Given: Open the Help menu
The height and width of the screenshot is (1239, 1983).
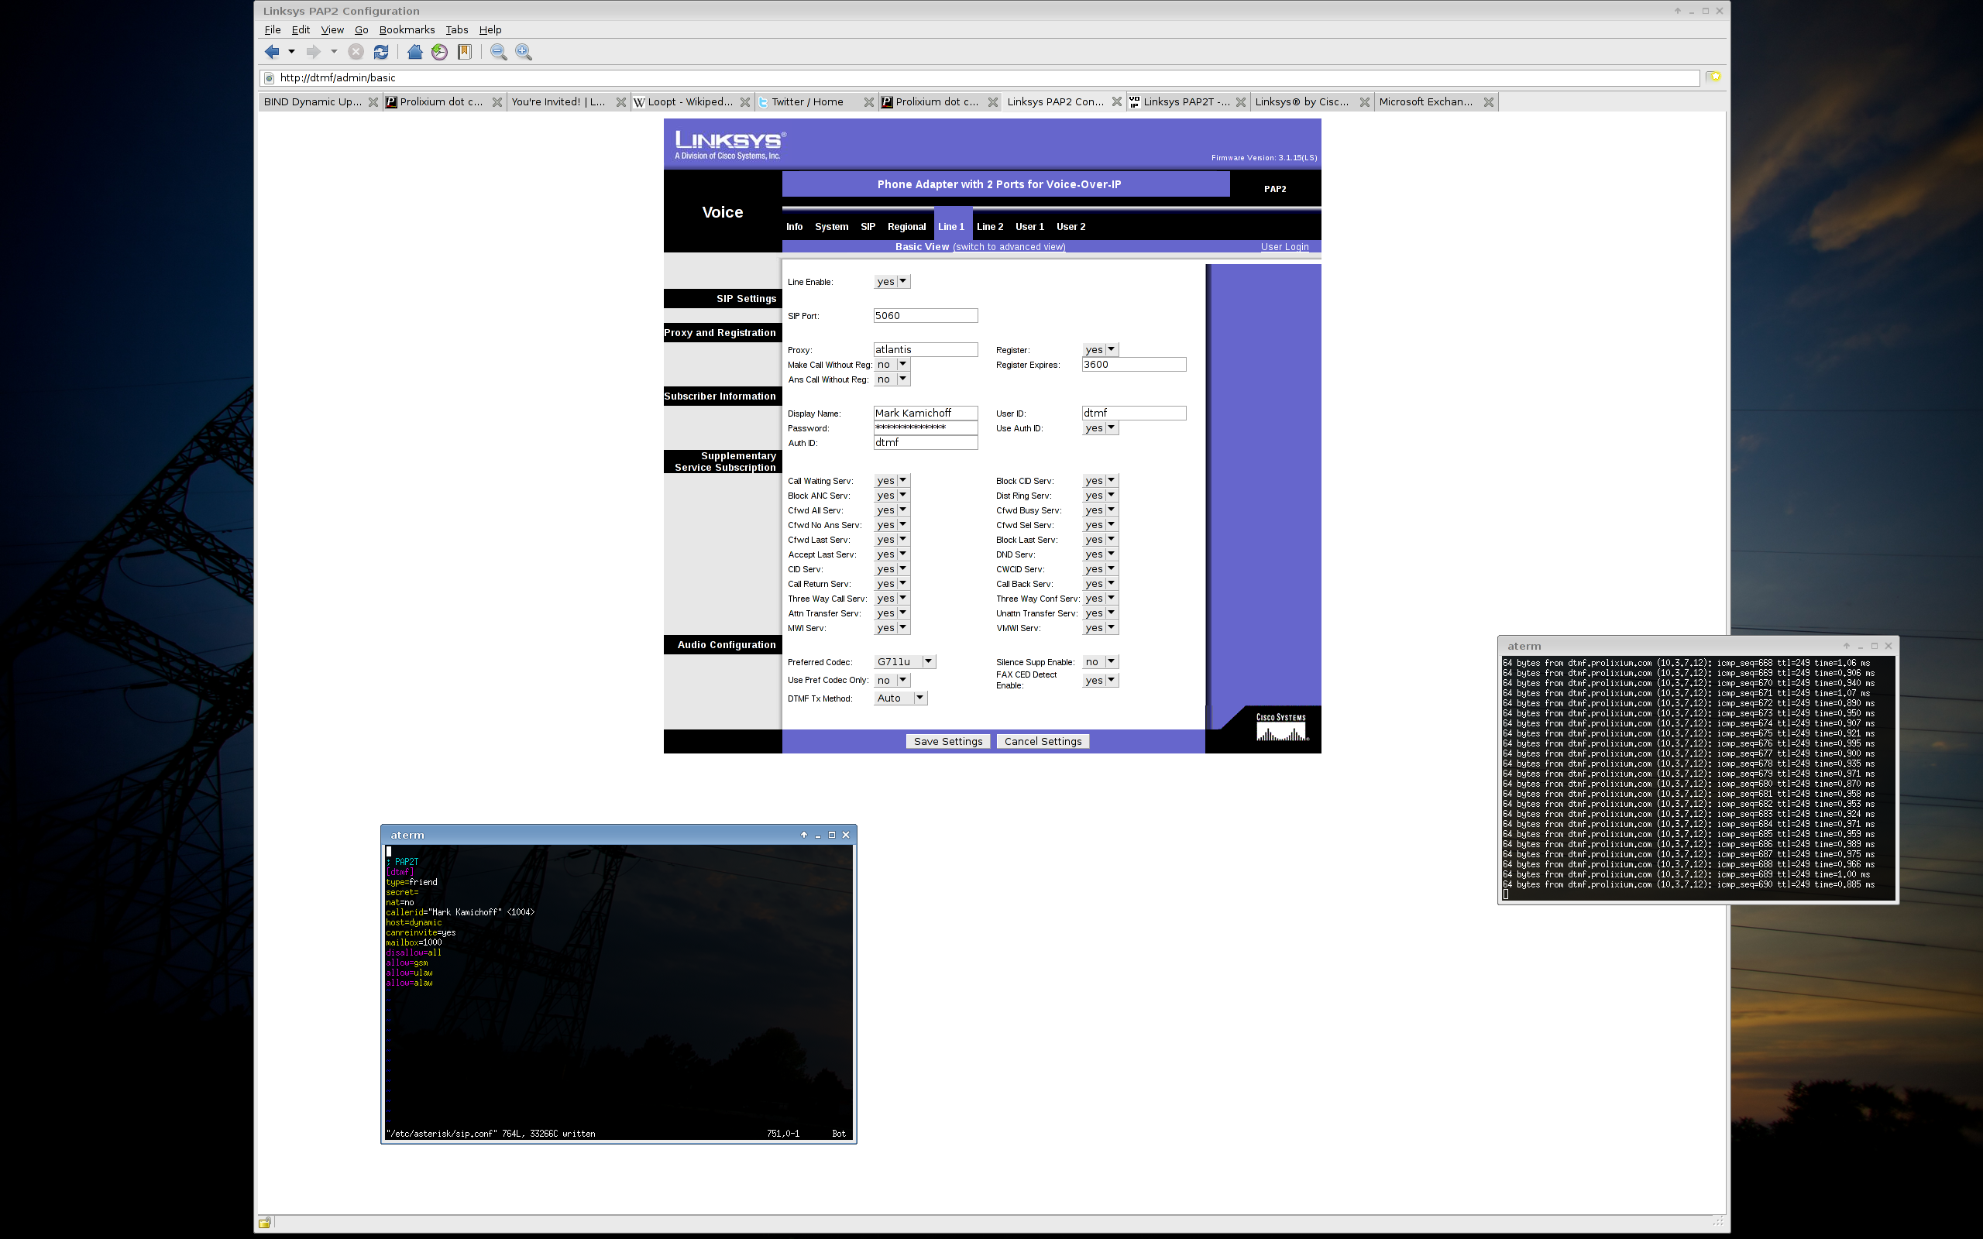Looking at the screenshot, I should click(x=490, y=29).
